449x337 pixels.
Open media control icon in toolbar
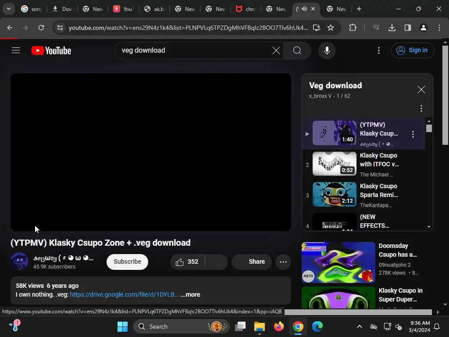(x=376, y=28)
